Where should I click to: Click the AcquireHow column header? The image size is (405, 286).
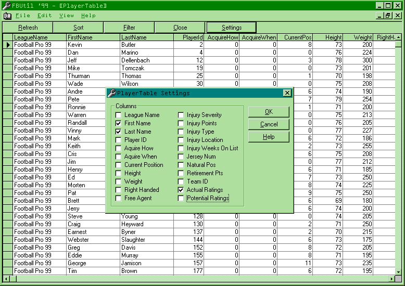click(x=222, y=37)
